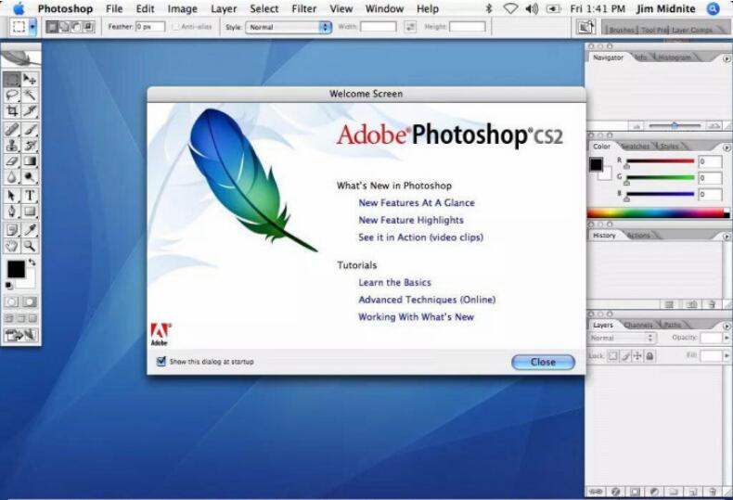Image resolution: width=733 pixels, height=500 pixels.
Task: Open Advanced Techniques (Online) link
Action: (427, 300)
